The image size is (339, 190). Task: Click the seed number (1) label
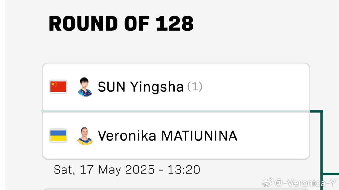pos(195,87)
